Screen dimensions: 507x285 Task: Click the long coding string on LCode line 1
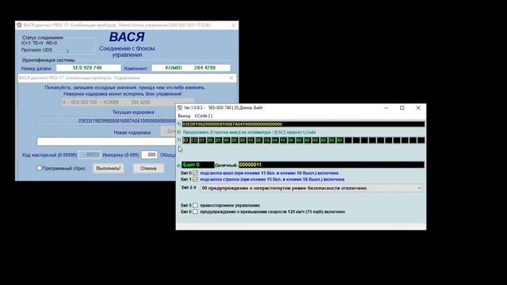click(303, 124)
